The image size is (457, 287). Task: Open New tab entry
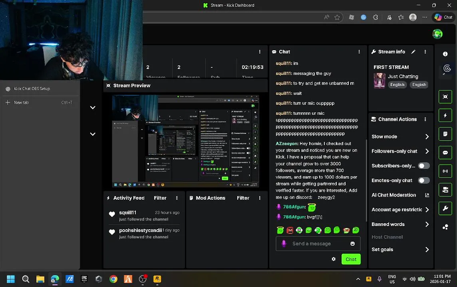[40, 103]
